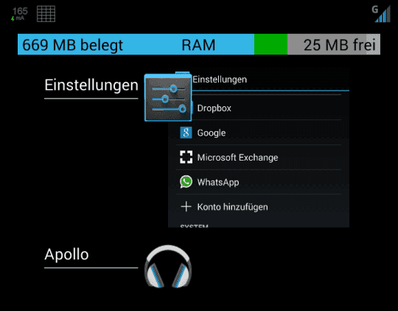Tap the WhatsApp logo icon
This screenshot has width=398, height=311.
pyautogui.click(x=186, y=182)
